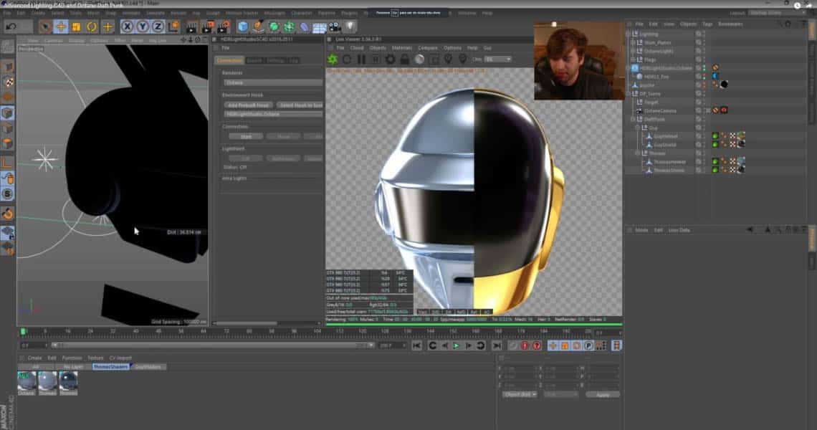
Task: Click the green Octane gear render icon
Action: pyautogui.click(x=332, y=59)
